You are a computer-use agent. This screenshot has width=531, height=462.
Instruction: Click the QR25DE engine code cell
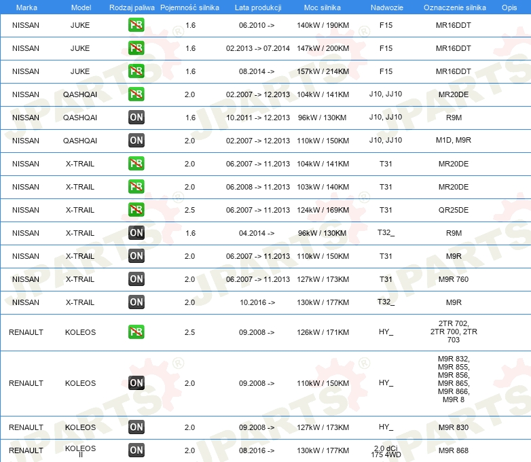(x=454, y=210)
